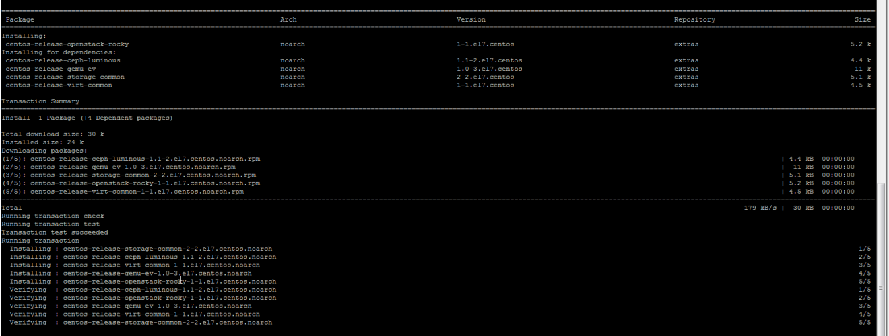Click the Verifying openstack-rocky 2/5 line
Image resolution: width=889 pixels, height=336 pixels.
pos(440,298)
